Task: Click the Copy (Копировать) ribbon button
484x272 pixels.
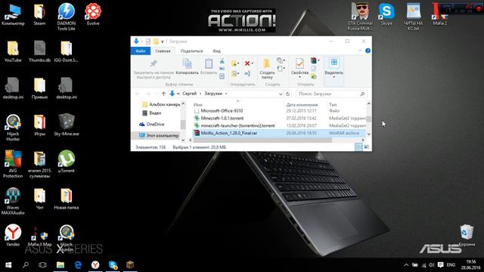Action: 187,66
